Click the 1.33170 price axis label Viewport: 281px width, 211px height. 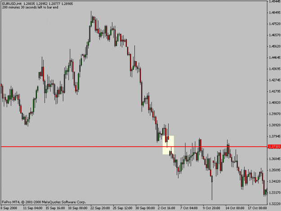275,193
